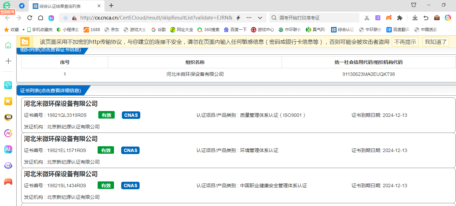Click the purple translate extension icon
Viewport: 456px width, 206px height.
pos(378,18)
